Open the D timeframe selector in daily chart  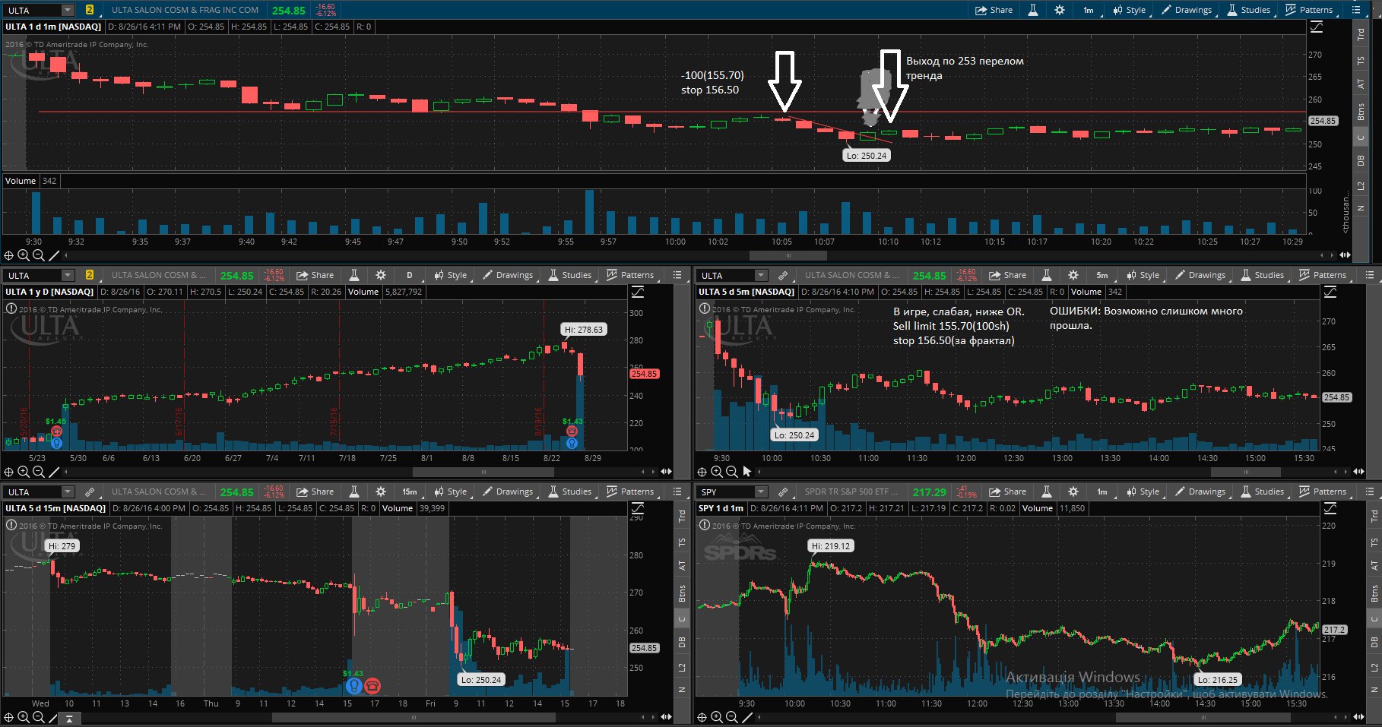point(409,275)
